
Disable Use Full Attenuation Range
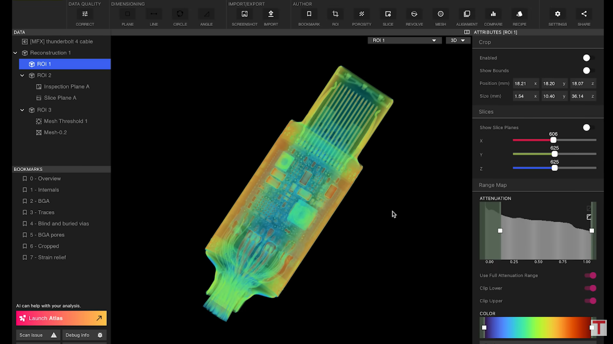[x=591, y=276]
